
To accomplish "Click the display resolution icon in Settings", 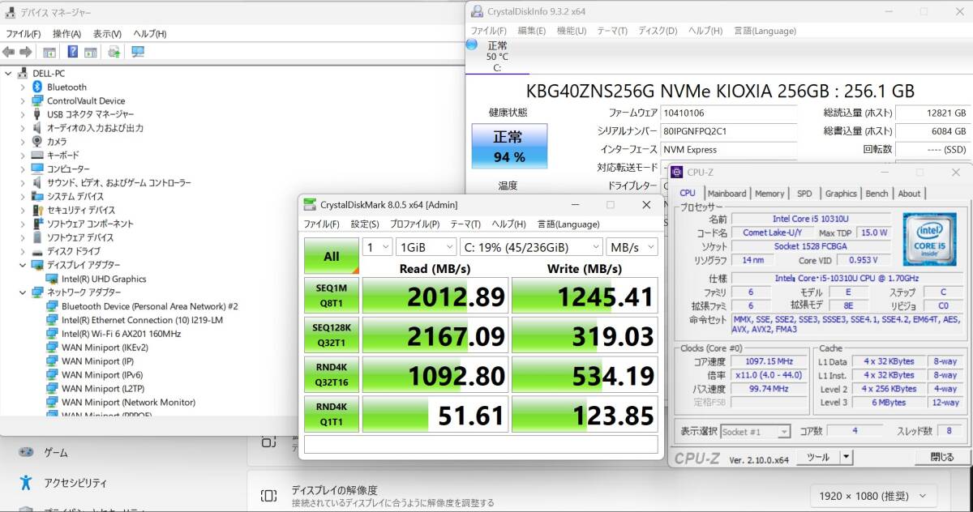I will (x=268, y=495).
